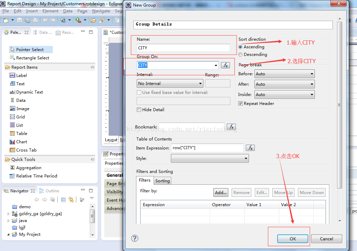Open the Group On dropdown

[x=215, y=65]
